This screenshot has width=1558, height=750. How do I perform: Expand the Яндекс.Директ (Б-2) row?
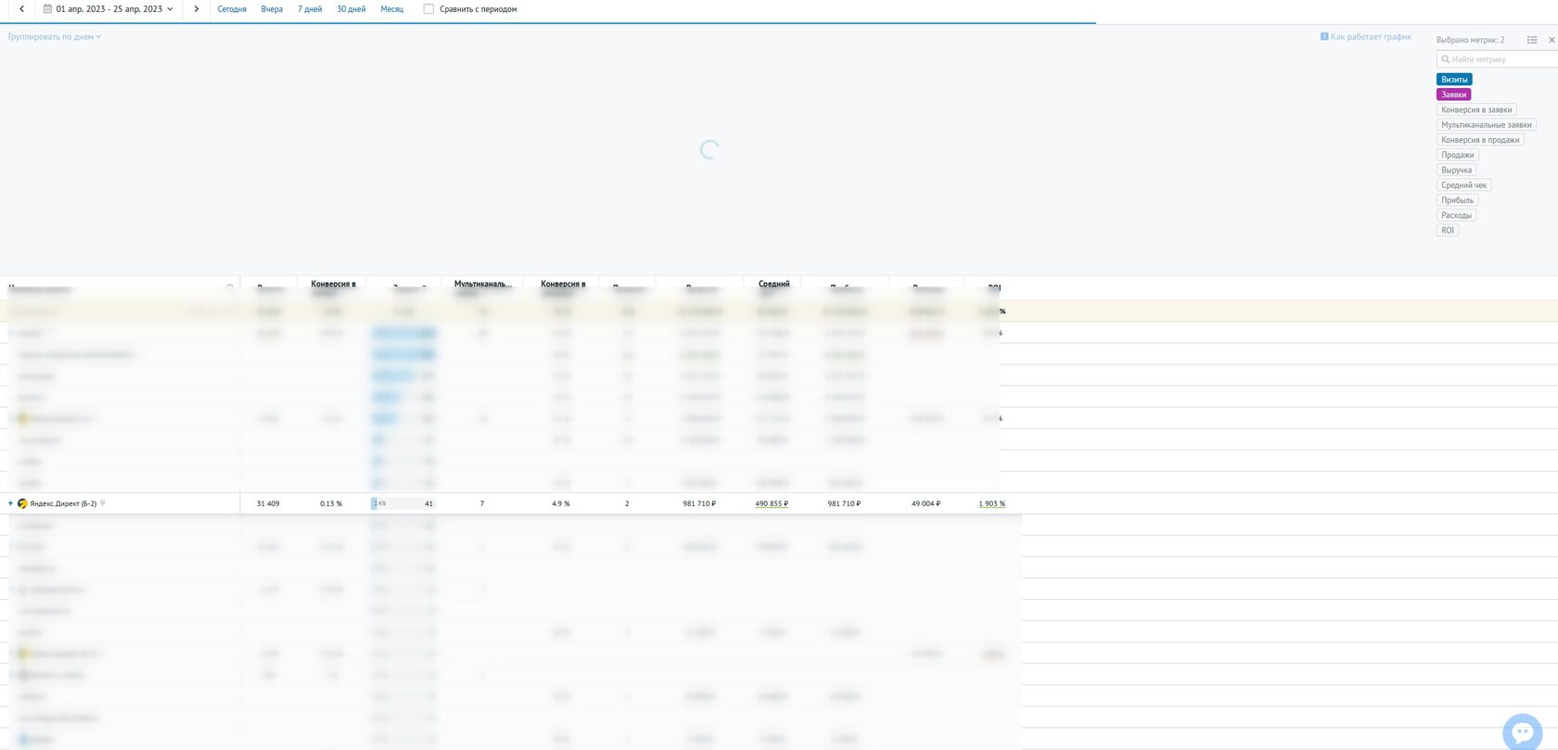point(10,503)
